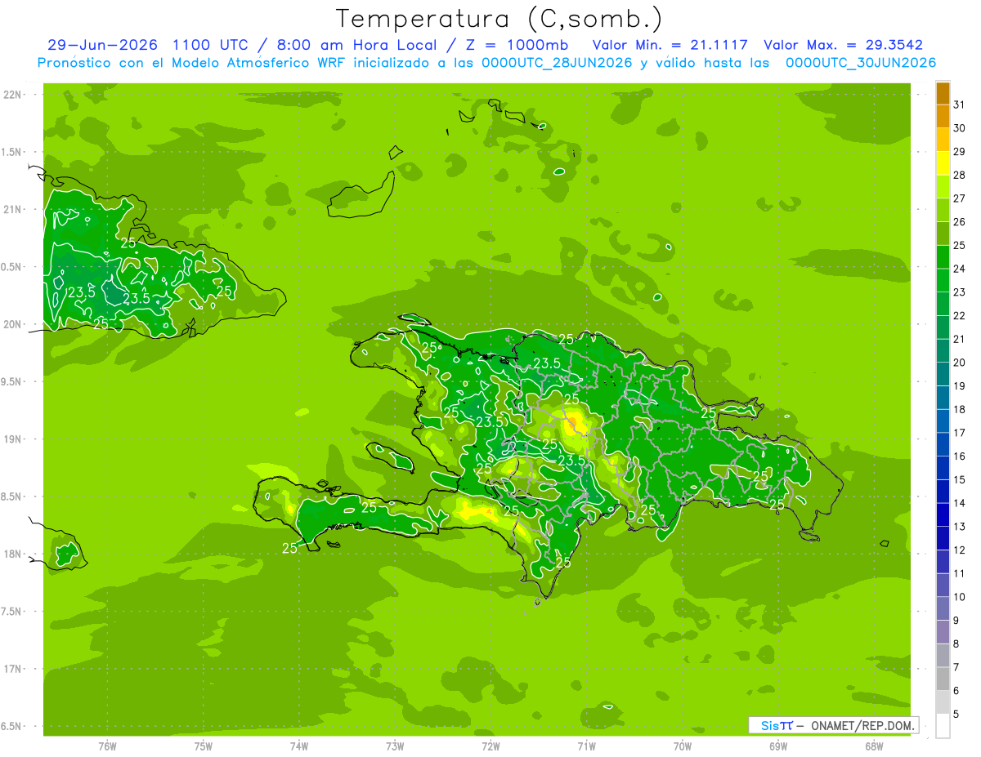The width and height of the screenshot is (981, 757).
Task: Click the 'ONAMET/REP.DOM.' credit label
Action: click(862, 725)
